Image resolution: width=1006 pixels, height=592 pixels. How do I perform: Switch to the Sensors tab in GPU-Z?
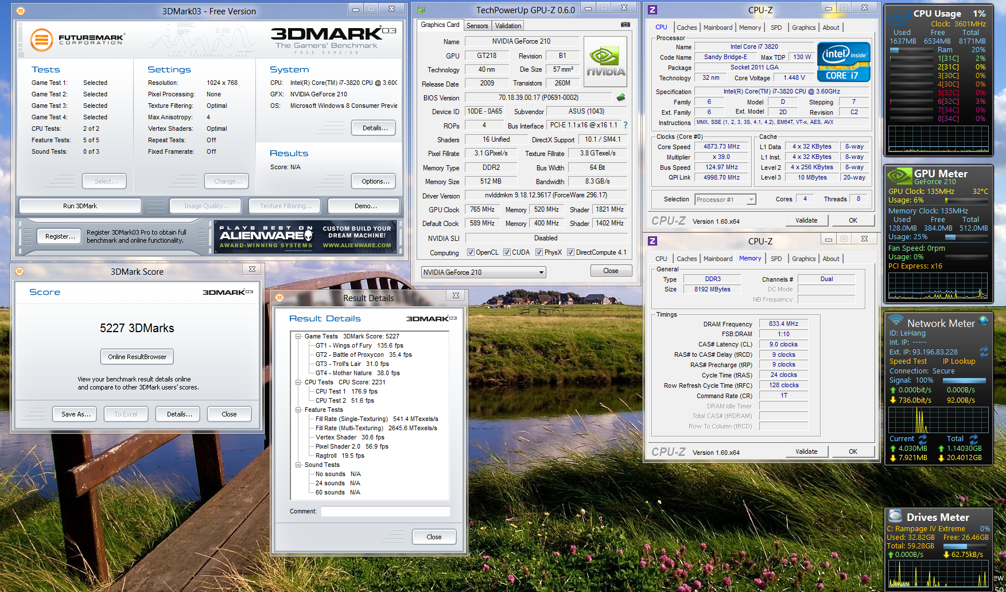(477, 26)
